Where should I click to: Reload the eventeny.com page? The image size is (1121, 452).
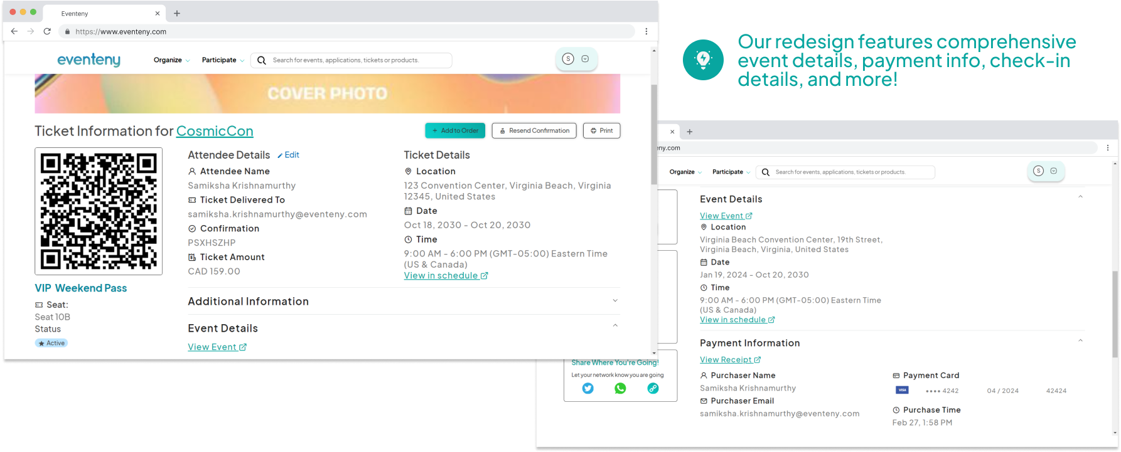pos(47,31)
